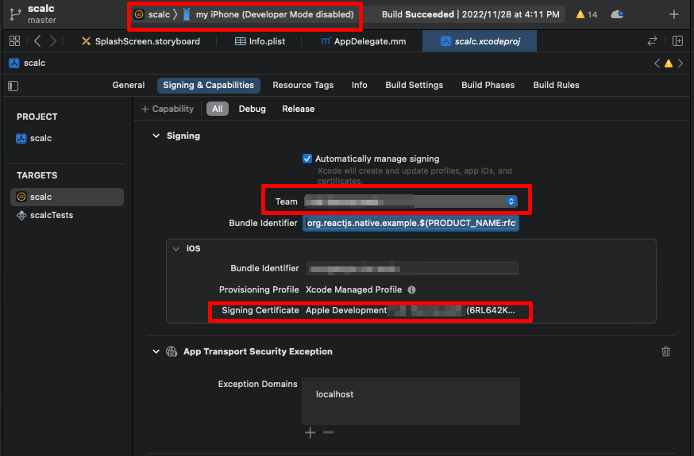Select the All configurations filter

pos(218,109)
